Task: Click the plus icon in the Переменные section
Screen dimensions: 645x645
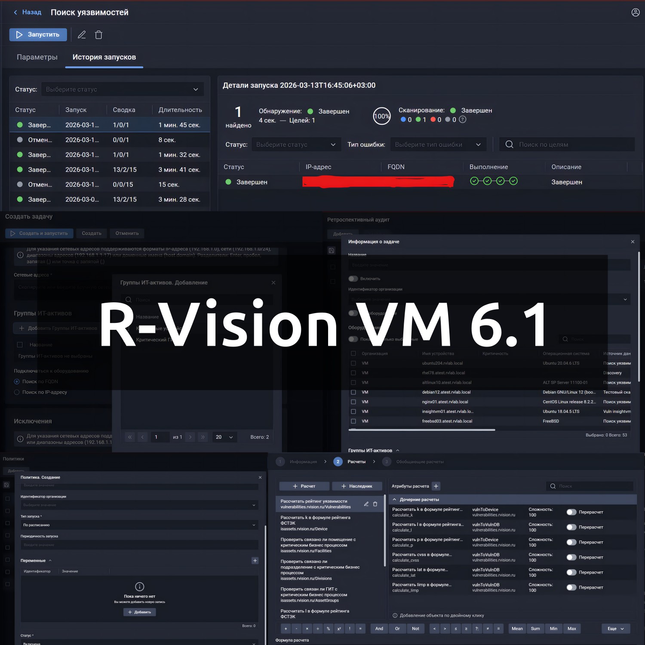Action: pos(255,561)
